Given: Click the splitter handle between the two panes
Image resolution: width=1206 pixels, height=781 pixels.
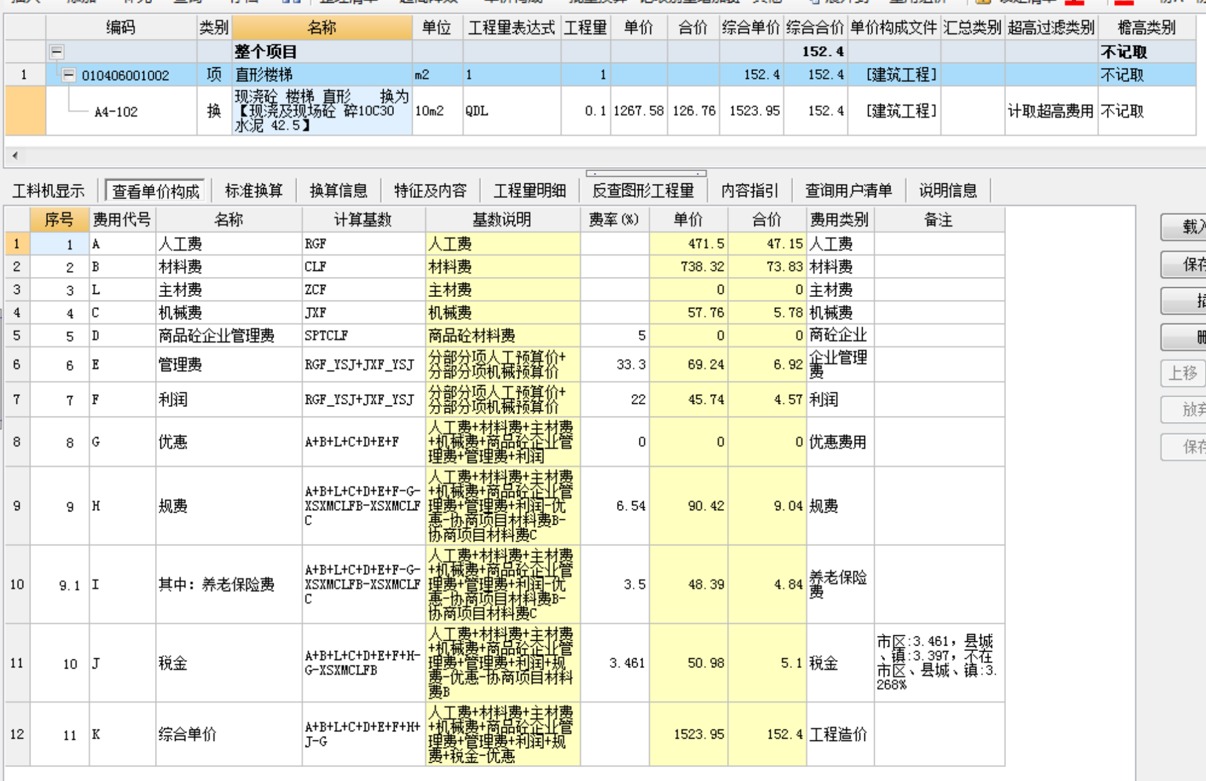Looking at the screenshot, I should [x=646, y=173].
